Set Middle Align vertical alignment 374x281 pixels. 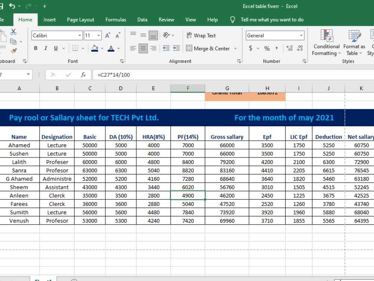pos(143,35)
